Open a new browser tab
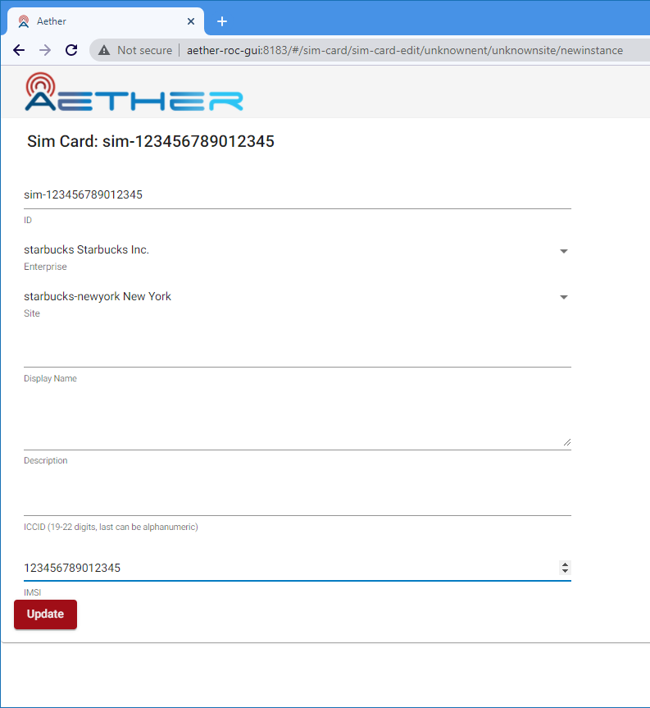Image resolution: width=650 pixels, height=708 pixels. pos(221,21)
